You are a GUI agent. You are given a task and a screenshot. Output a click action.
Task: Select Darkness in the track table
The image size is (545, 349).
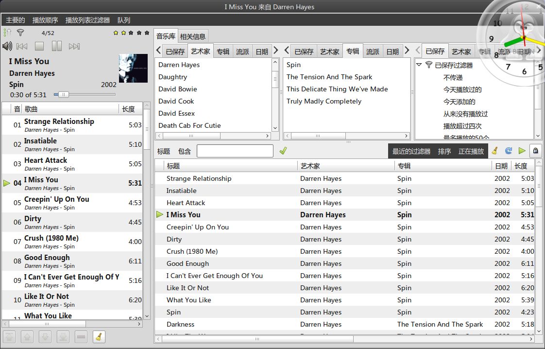point(344,324)
